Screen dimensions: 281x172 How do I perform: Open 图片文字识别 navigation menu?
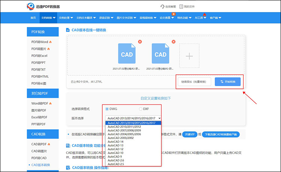pyautogui.click(x=126, y=18)
